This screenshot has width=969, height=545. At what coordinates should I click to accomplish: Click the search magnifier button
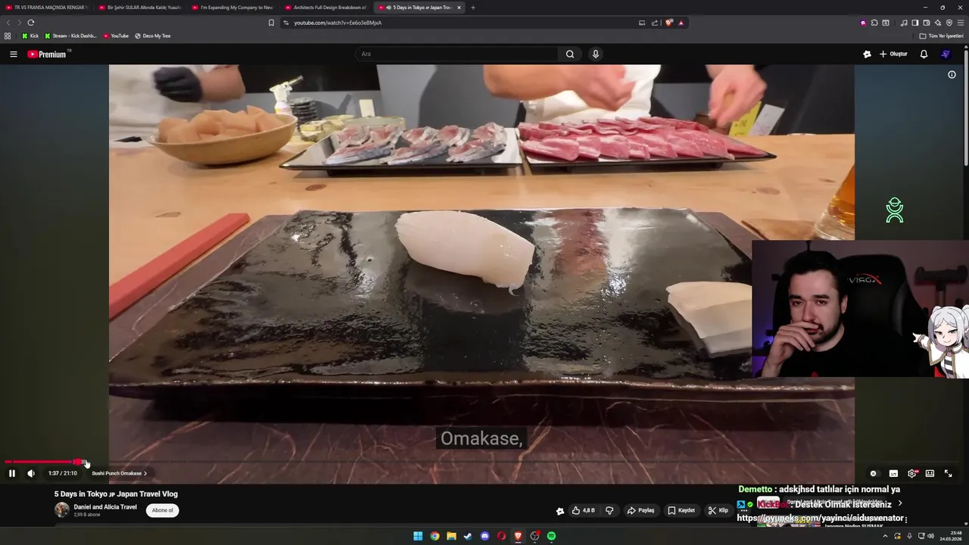[x=570, y=54]
